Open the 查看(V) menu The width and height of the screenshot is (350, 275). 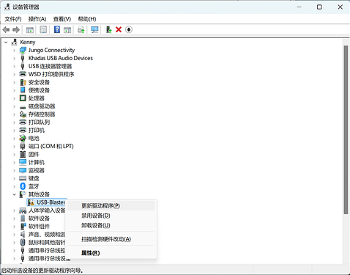[x=62, y=19]
